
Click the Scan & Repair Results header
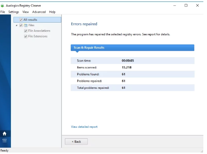click(x=132, y=48)
